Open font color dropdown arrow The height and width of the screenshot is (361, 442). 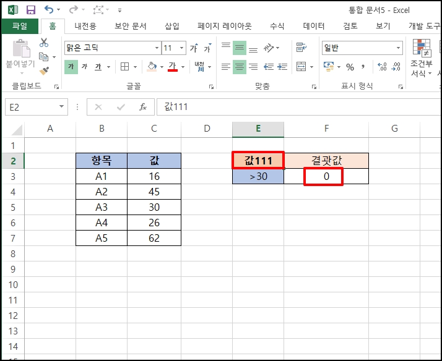[183, 67]
